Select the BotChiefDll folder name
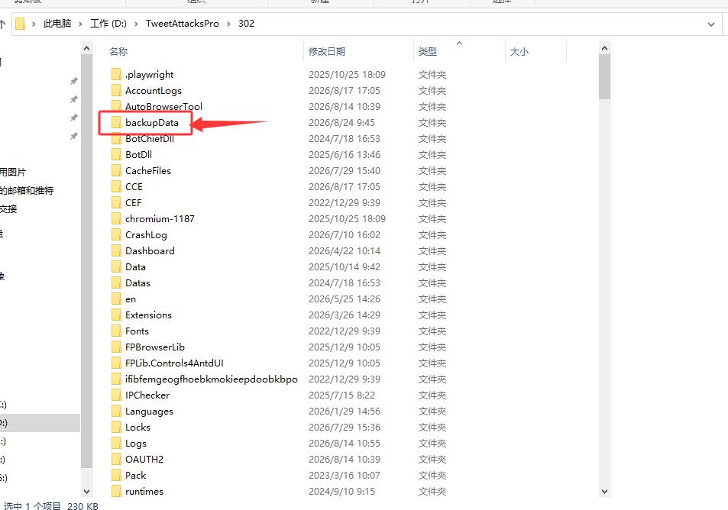This screenshot has width=728, height=510. [x=150, y=139]
